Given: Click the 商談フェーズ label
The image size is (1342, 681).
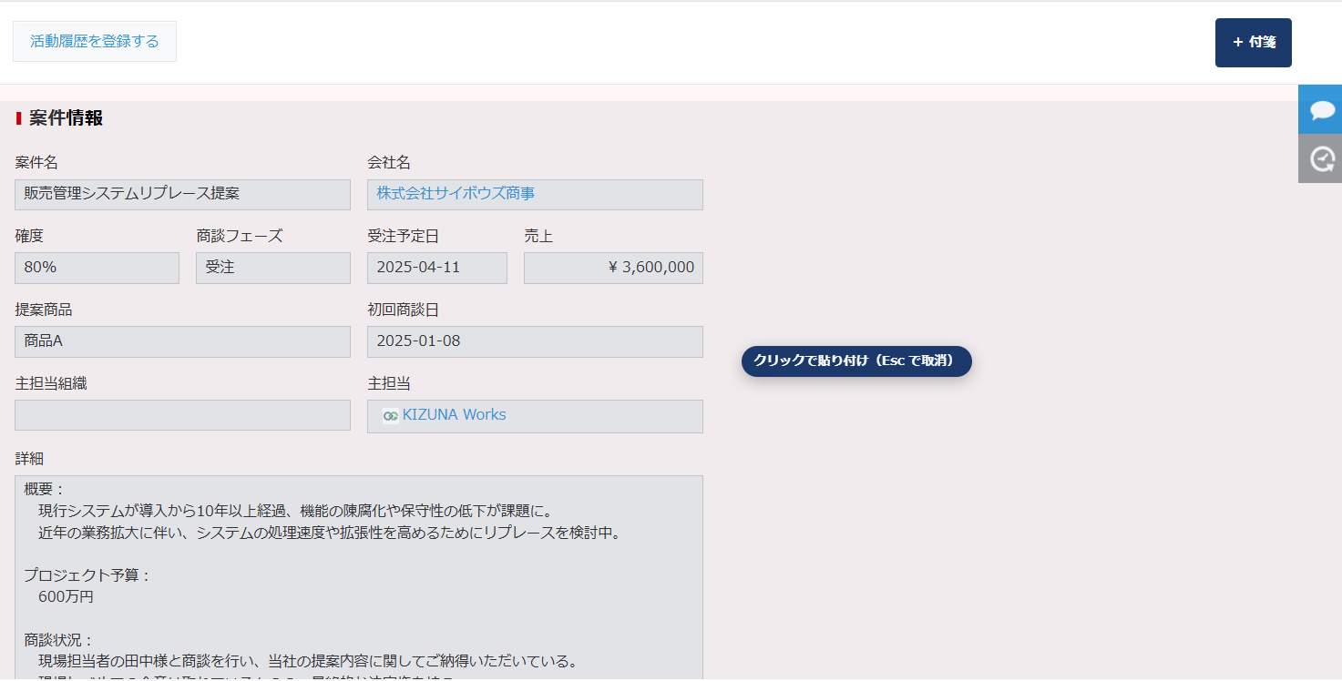Looking at the screenshot, I should click(240, 236).
